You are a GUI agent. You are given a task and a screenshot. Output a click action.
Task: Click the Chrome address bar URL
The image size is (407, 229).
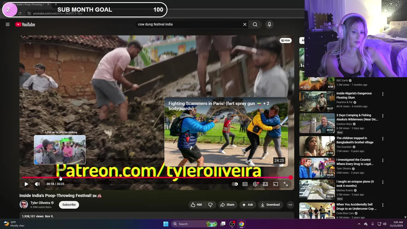pyautogui.click(x=58, y=13)
